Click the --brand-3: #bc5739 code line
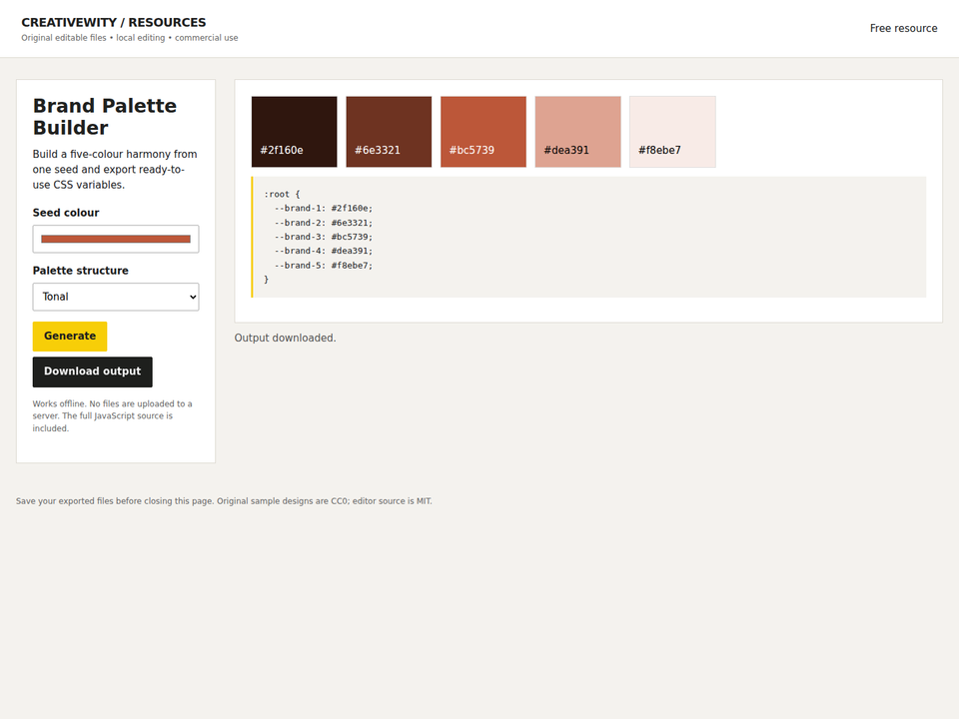 coord(324,237)
